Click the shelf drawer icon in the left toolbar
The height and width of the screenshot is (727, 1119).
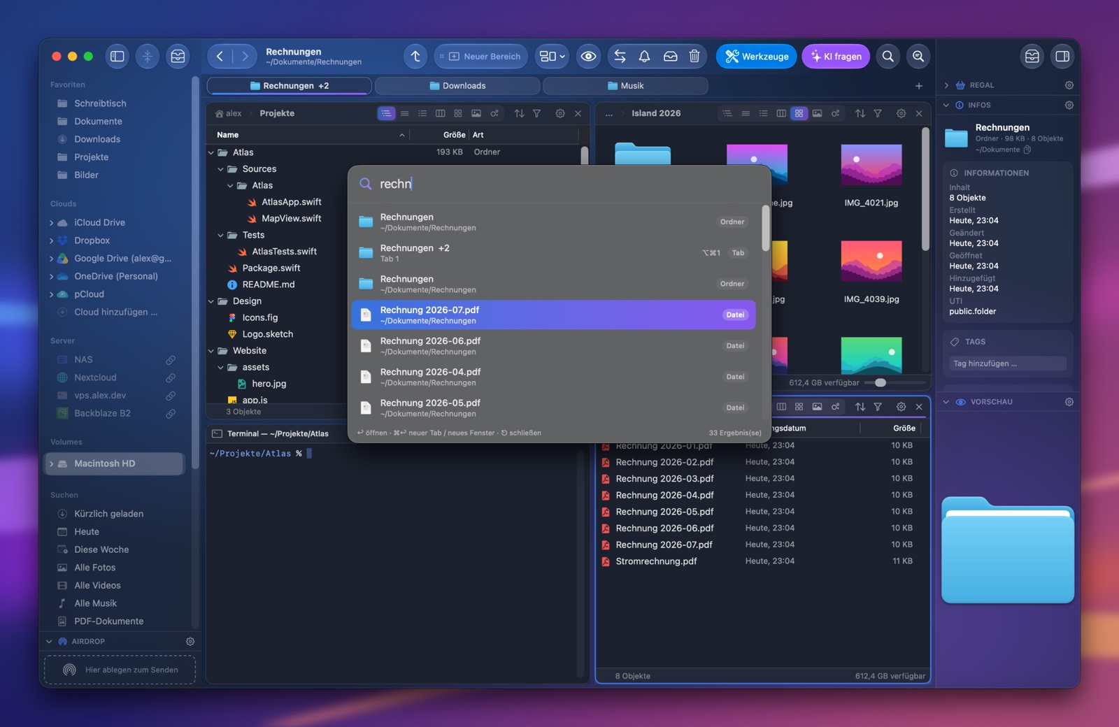178,57
